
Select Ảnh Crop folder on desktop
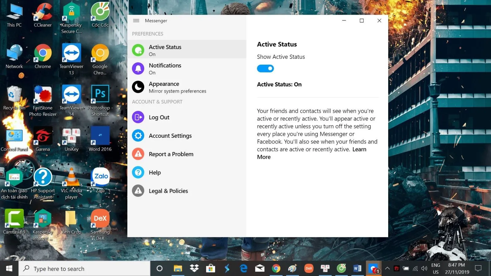tap(72, 222)
